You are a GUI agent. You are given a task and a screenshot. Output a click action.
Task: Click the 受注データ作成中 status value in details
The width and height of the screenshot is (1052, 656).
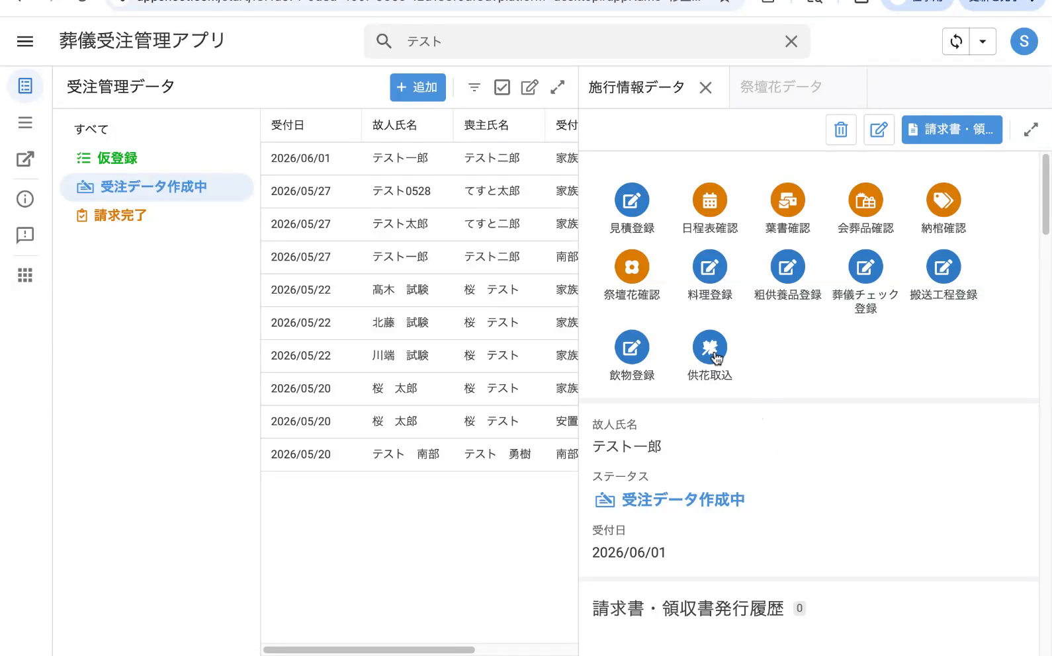670,500
